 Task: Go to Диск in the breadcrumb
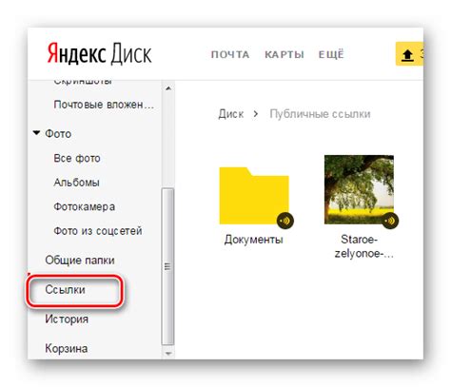pos(231,114)
